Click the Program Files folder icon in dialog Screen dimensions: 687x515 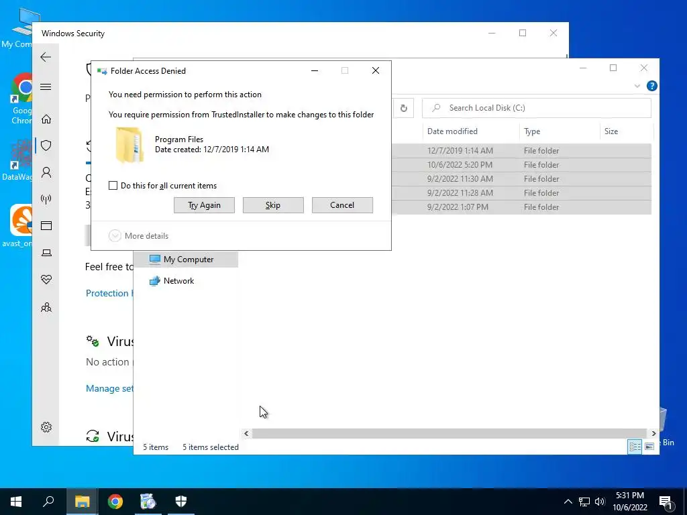pyautogui.click(x=129, y=145)
